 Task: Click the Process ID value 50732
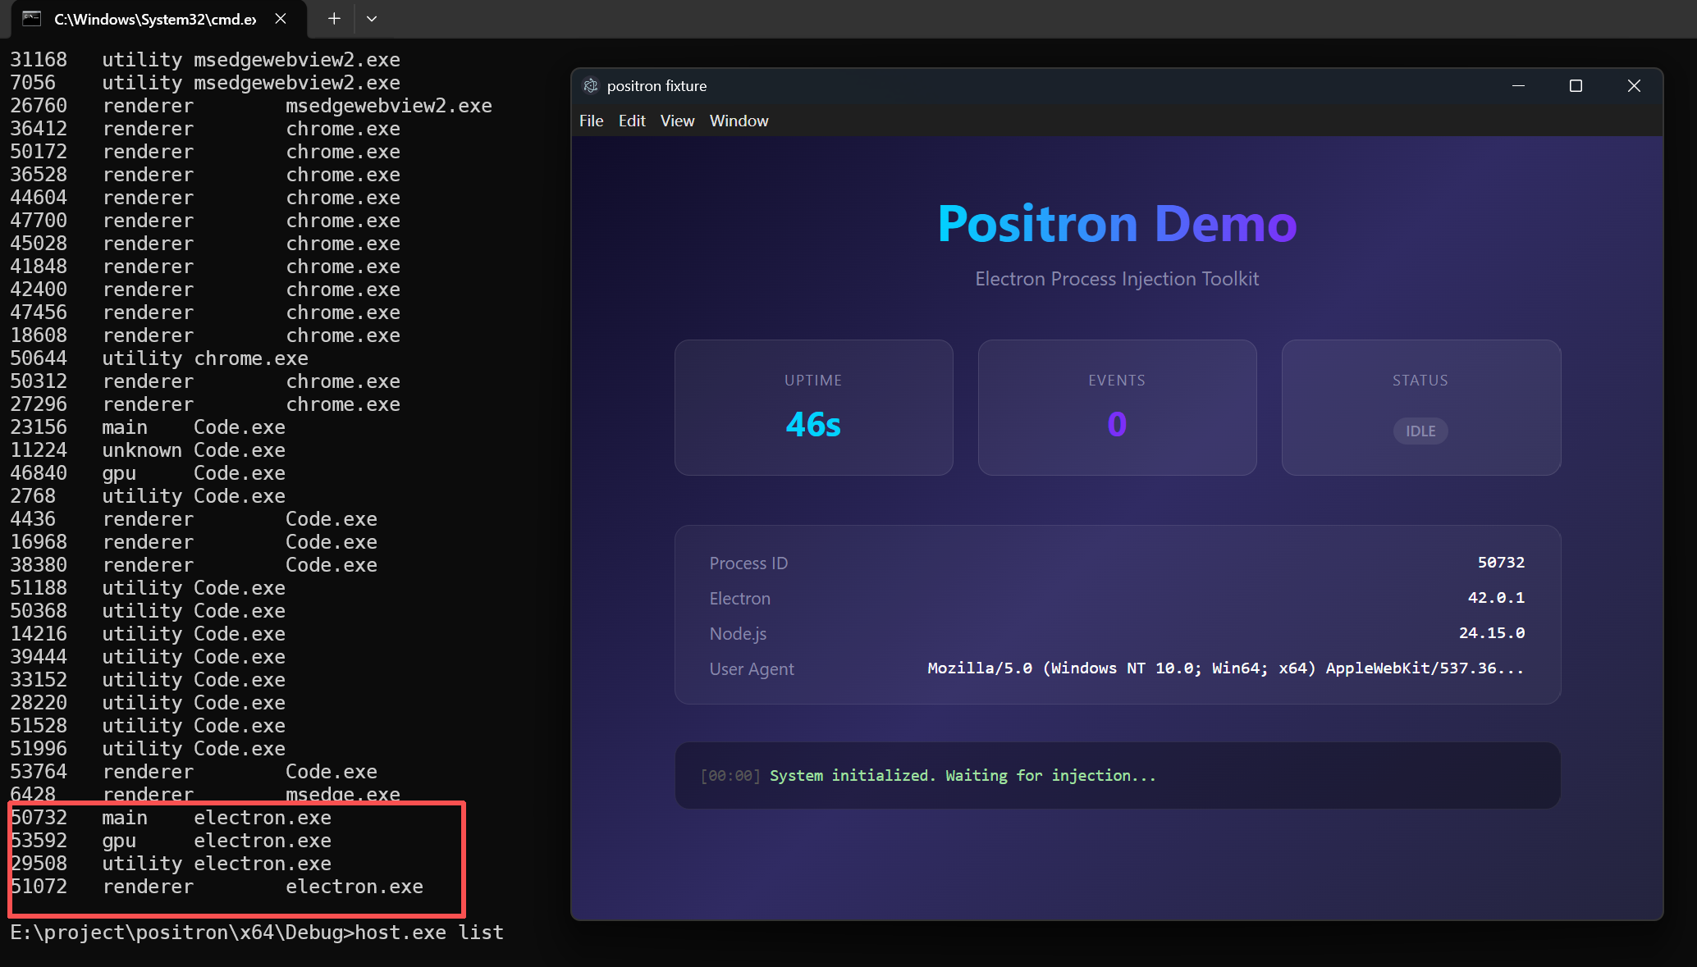pyautogui.click(x=1501, y=563)
